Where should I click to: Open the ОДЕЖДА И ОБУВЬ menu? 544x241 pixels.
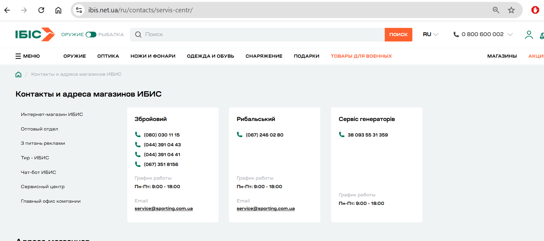tap(210, 56)
